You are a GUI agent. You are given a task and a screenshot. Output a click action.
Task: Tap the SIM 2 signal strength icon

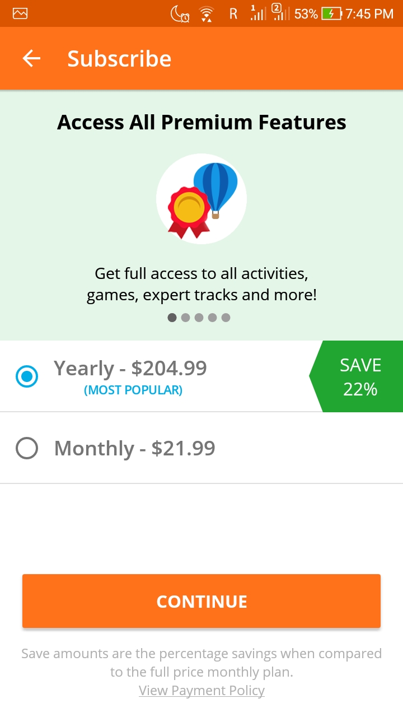pos(280,13)
